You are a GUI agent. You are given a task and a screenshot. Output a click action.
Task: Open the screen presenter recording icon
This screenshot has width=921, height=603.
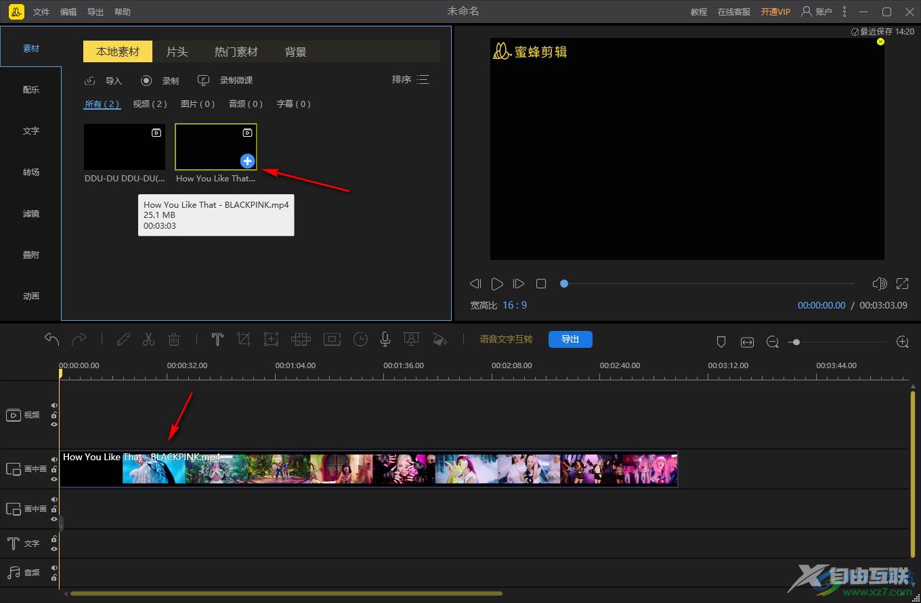click(410, 339)
